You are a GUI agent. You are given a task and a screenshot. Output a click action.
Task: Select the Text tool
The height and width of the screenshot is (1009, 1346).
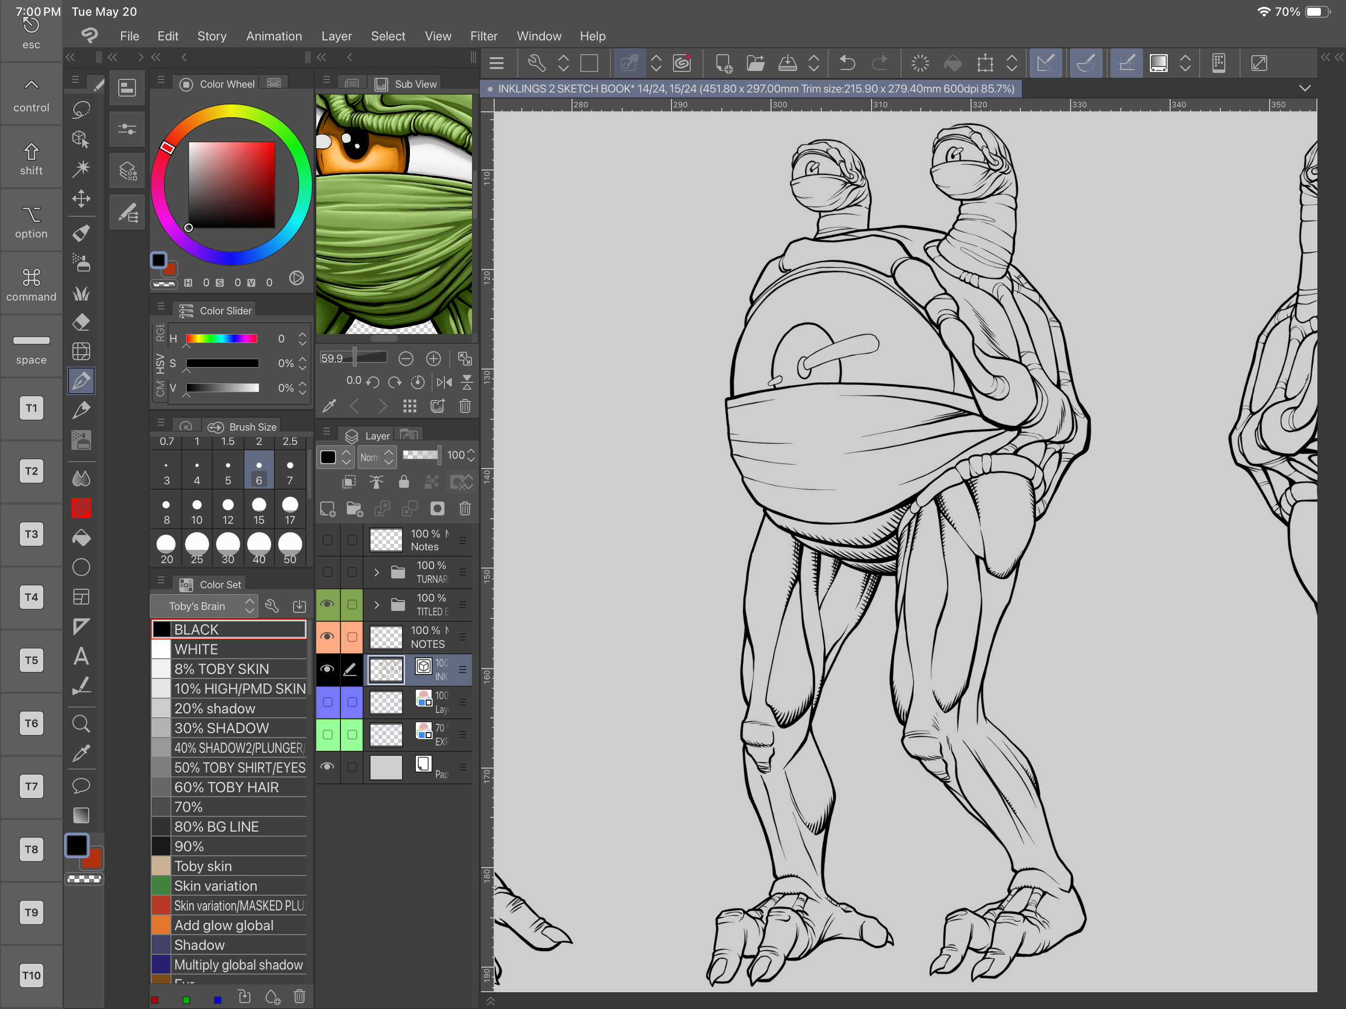point(81,656)
